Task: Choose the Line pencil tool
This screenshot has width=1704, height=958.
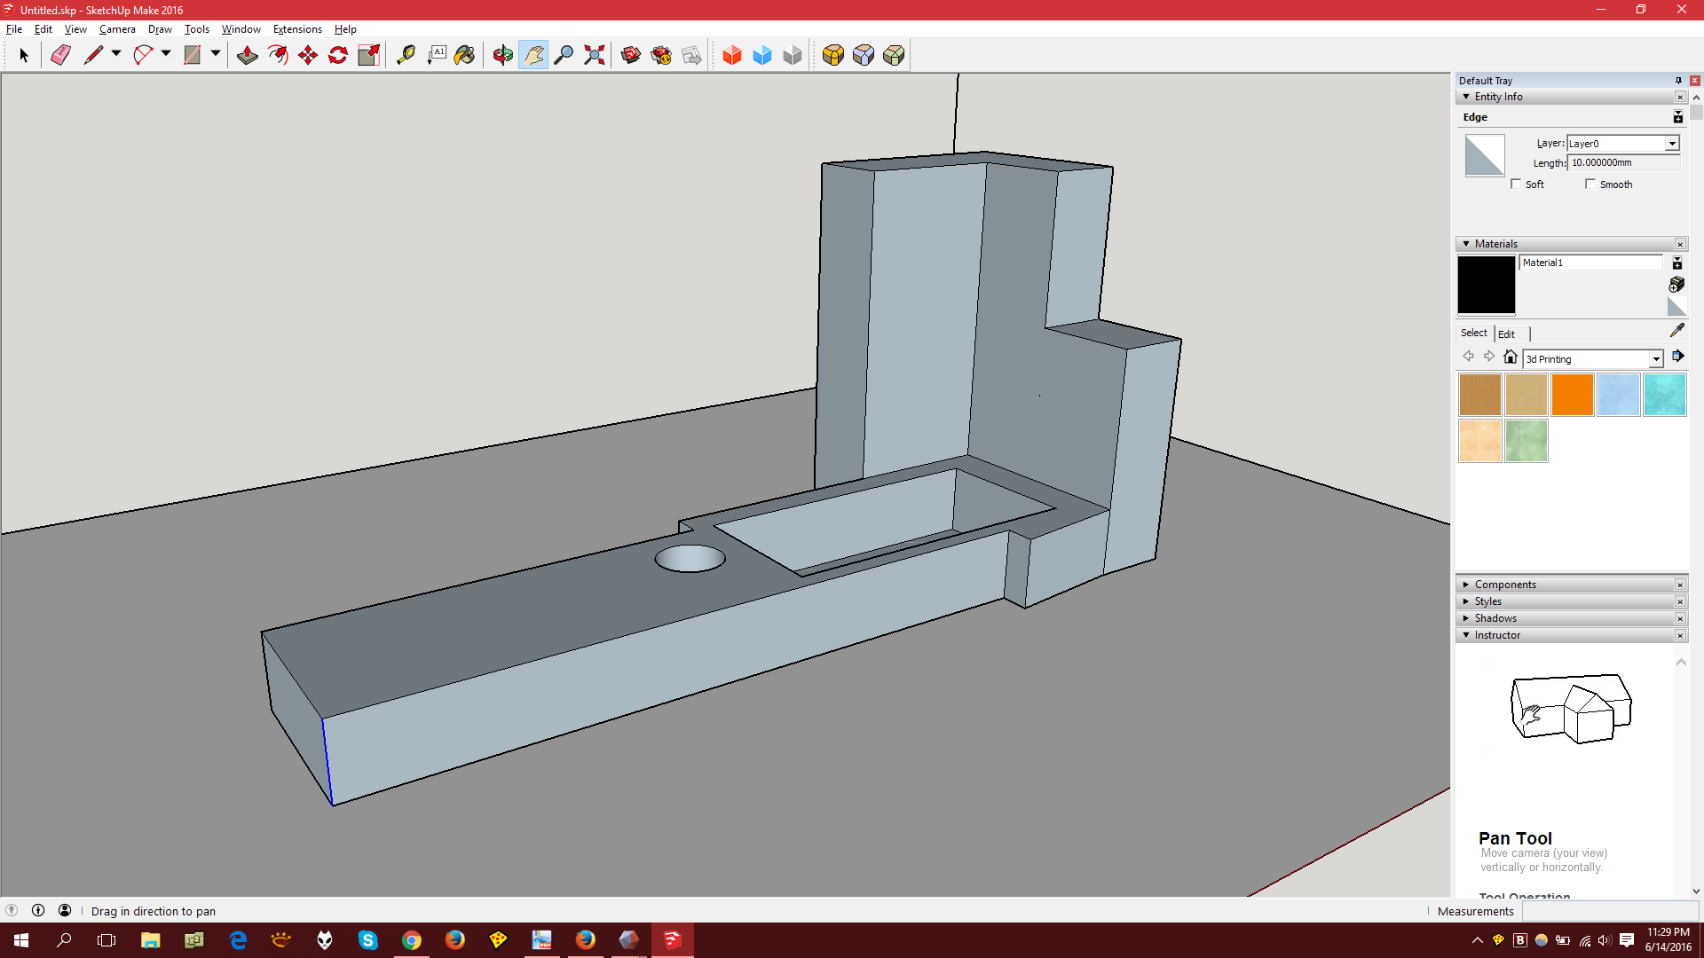Action: 93,55
